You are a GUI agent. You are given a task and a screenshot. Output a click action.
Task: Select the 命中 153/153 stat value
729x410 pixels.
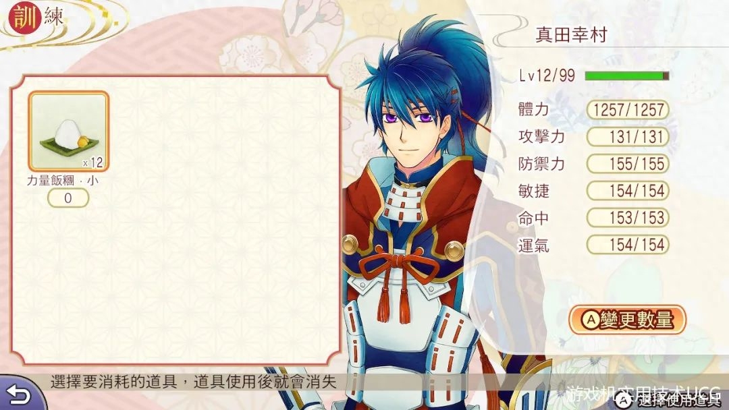[x=628, y=218]
